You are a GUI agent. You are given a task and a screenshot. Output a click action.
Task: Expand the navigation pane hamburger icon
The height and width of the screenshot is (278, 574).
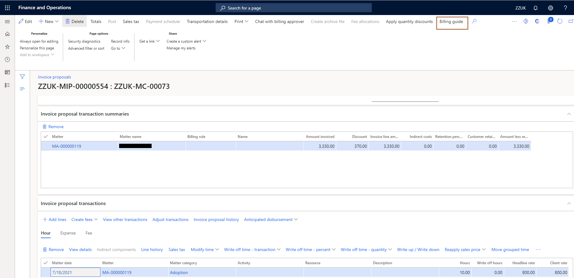tap(7, 21)
